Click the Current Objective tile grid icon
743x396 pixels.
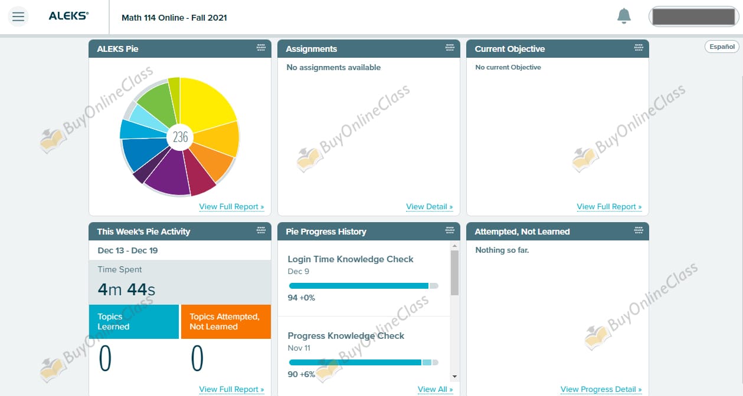pyautogui.click(x=639, y=48)
